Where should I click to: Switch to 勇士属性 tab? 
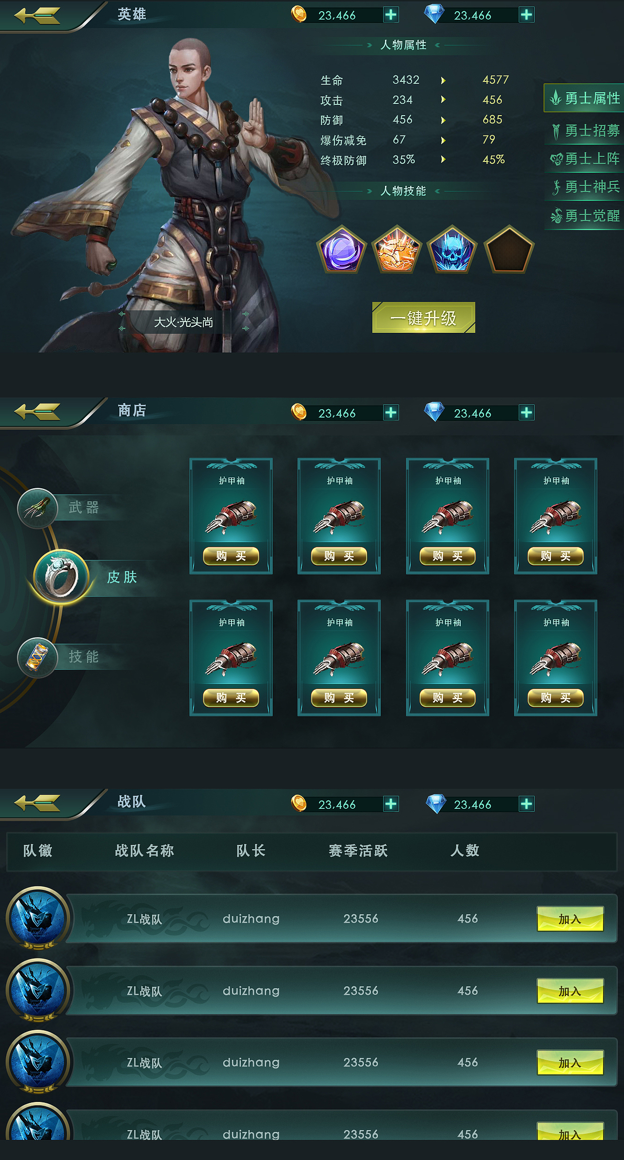pos(584,98)
